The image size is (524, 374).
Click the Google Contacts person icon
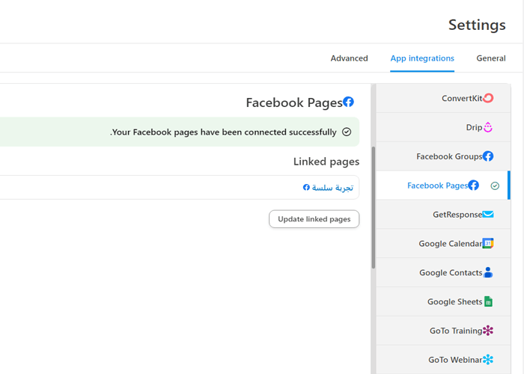[x=488, y=273]
